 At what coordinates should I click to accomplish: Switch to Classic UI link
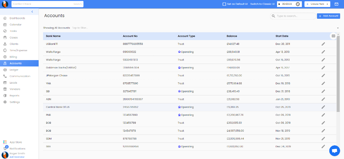pyautogui.click(x=262, y=4)
